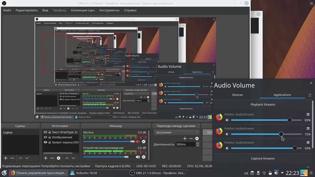Pin the Audio Volume popup open
Image resolution: width=315 pixels, height=177 pixels.
311,83
